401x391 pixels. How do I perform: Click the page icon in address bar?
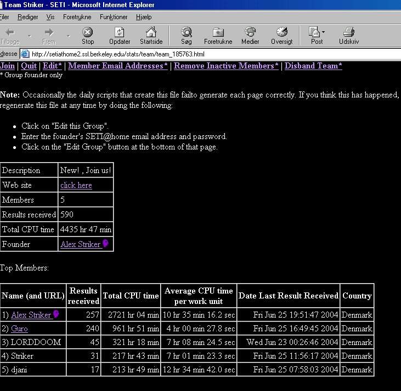(25, 54)
